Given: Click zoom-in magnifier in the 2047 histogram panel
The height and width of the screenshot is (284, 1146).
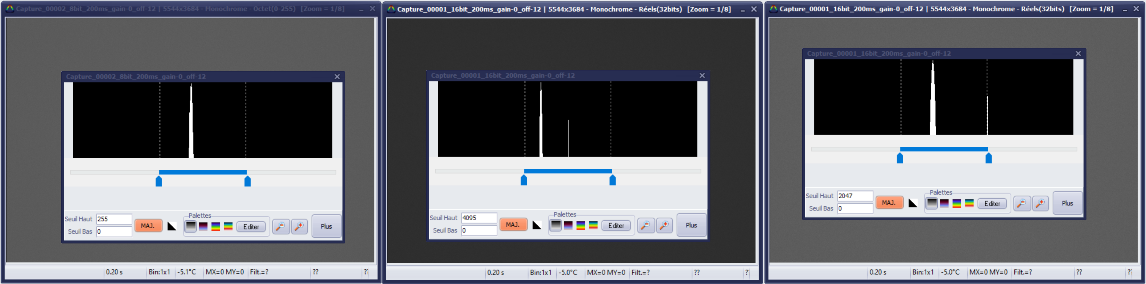Looking at the screenshot, I should point(1040,204).
